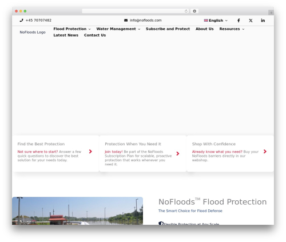
Task: Click the UK flag icon next to English
Action: click(x=206, y=21)
